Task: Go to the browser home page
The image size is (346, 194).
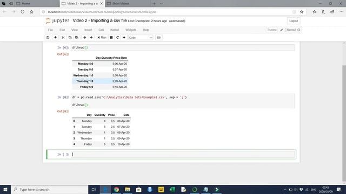Action: pyautogui.click(x=31, y=12)
